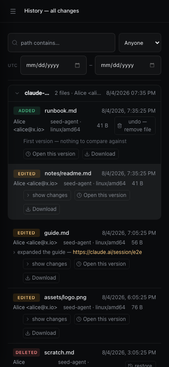The image size is (169, 367).
Task: Click trash icon on runbook.md undo button
Action: (120, 126)
